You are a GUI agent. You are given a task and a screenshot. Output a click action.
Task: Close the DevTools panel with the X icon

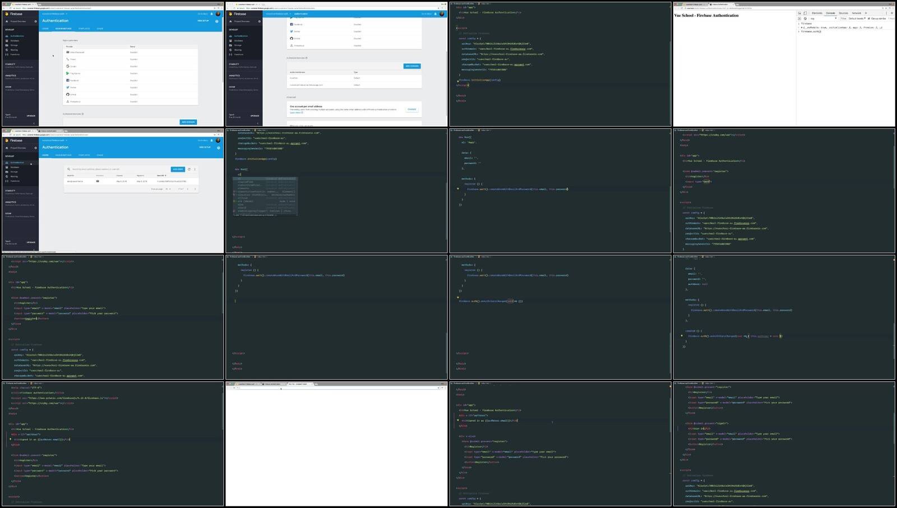point(892,13)
